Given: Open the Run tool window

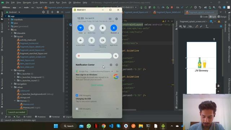Looking at the screenshot, I should pos(17,117).
